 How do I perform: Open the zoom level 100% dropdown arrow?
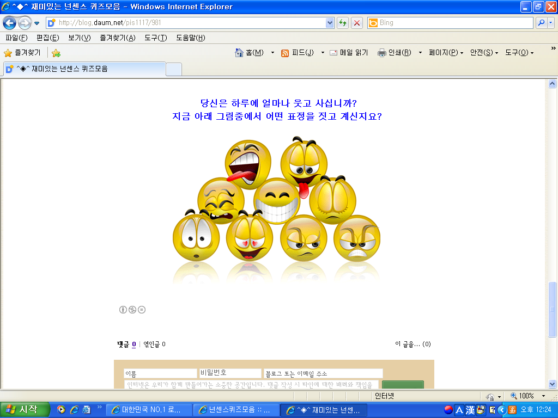point(543,396)
